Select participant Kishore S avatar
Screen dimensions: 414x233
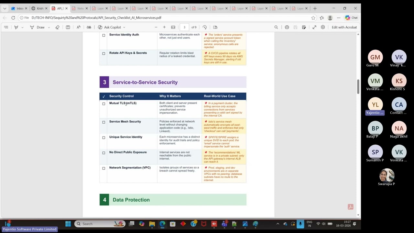pyautogui.click(x=399, y=81)
